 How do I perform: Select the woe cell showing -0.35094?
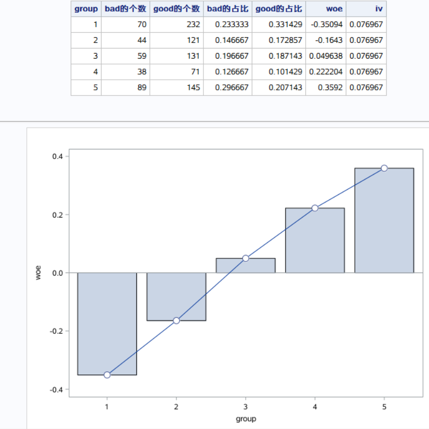(x=326, y=24)
